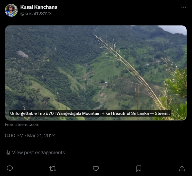
Task: View post engagements
Action: [x=38, y=153]
